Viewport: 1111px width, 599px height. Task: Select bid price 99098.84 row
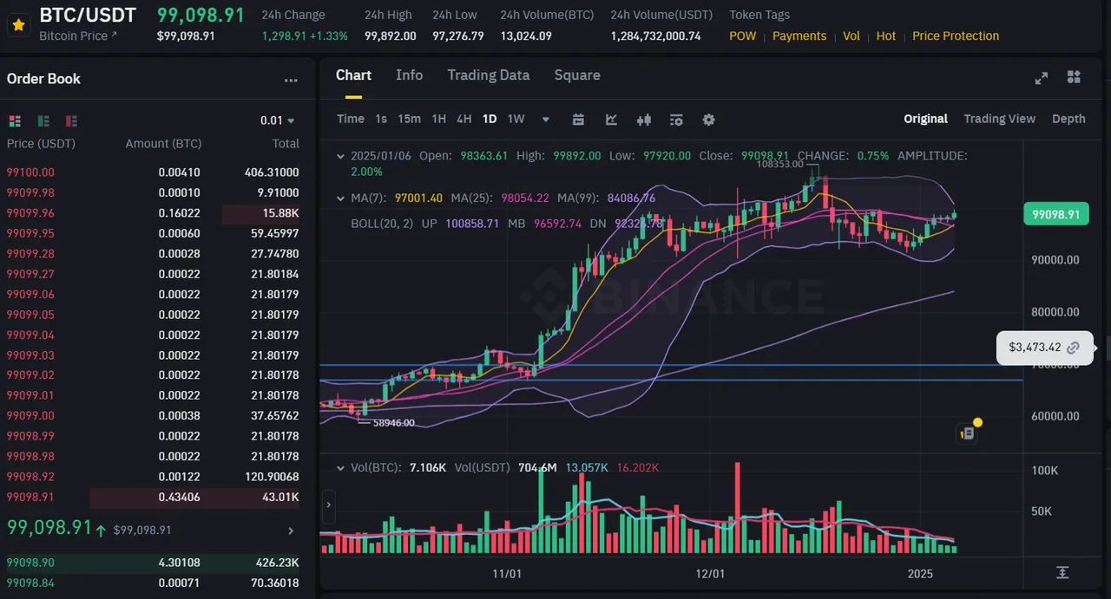153,583
